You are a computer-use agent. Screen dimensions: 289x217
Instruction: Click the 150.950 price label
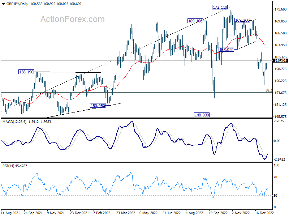[x=98, y=106]
